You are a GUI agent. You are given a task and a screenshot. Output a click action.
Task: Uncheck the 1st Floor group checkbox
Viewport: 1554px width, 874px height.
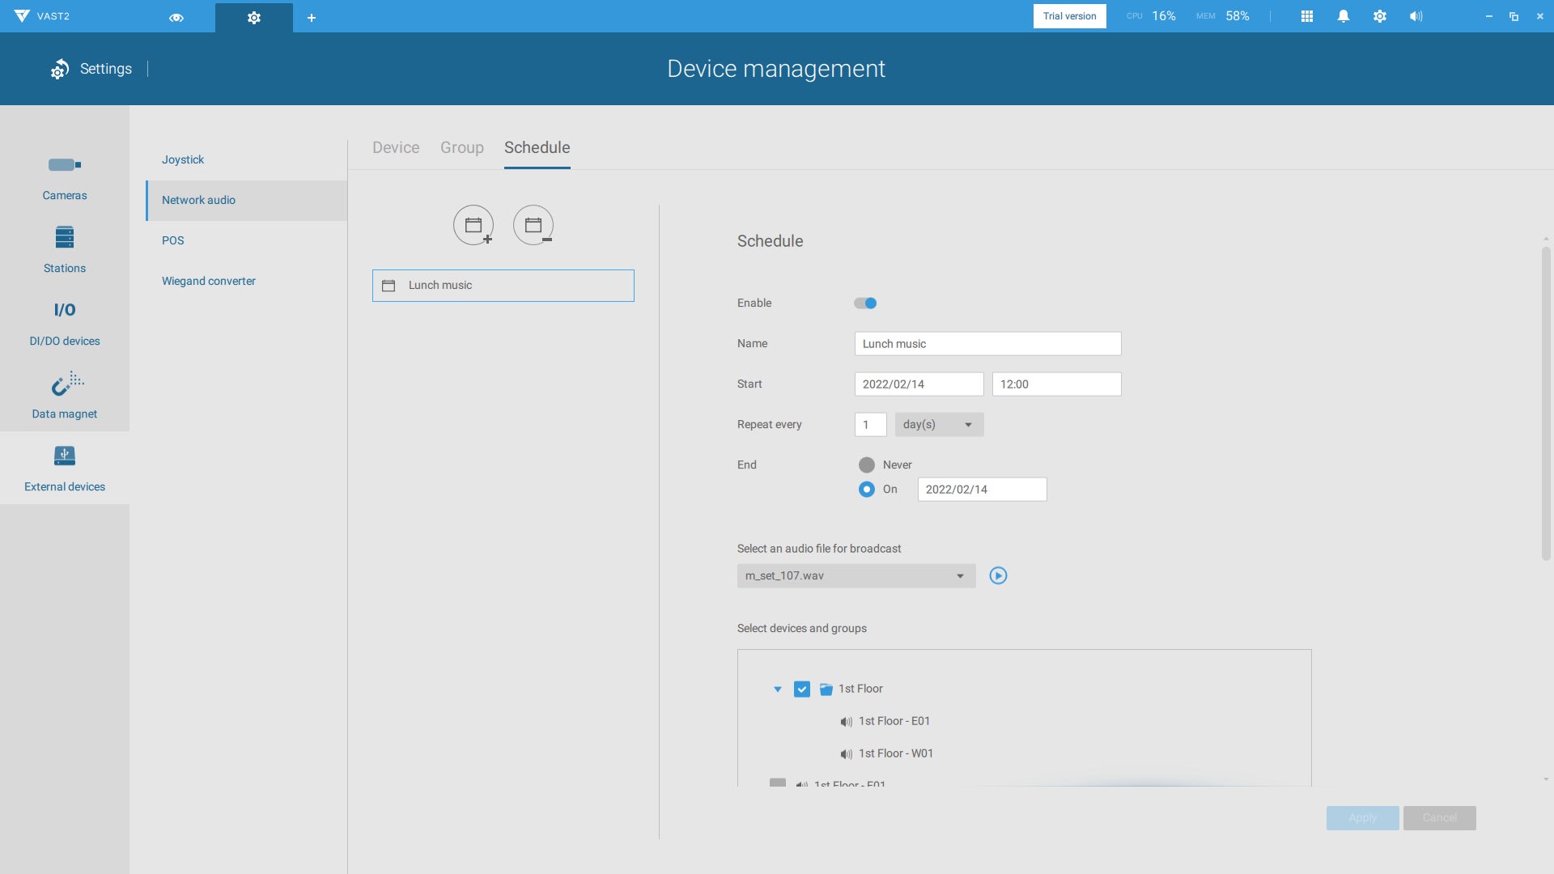click(x=802, y=689)
